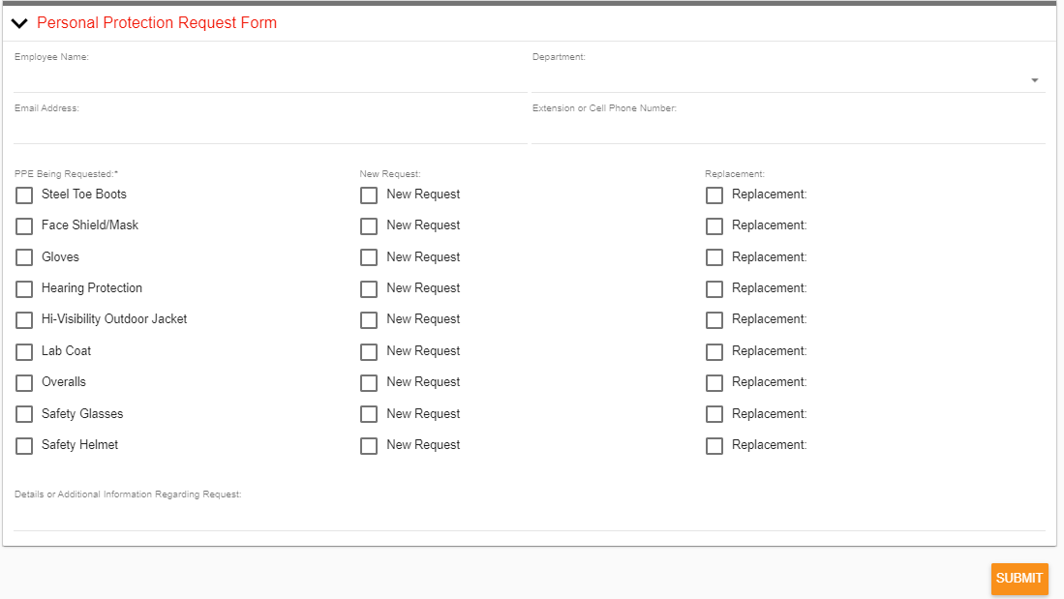Check Replacement in the Safety Helmet row
This screenshot has width=1064, height=599.
(x=714, y=445)
